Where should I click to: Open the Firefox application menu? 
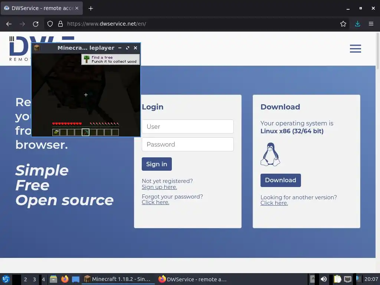pos(371,24)
